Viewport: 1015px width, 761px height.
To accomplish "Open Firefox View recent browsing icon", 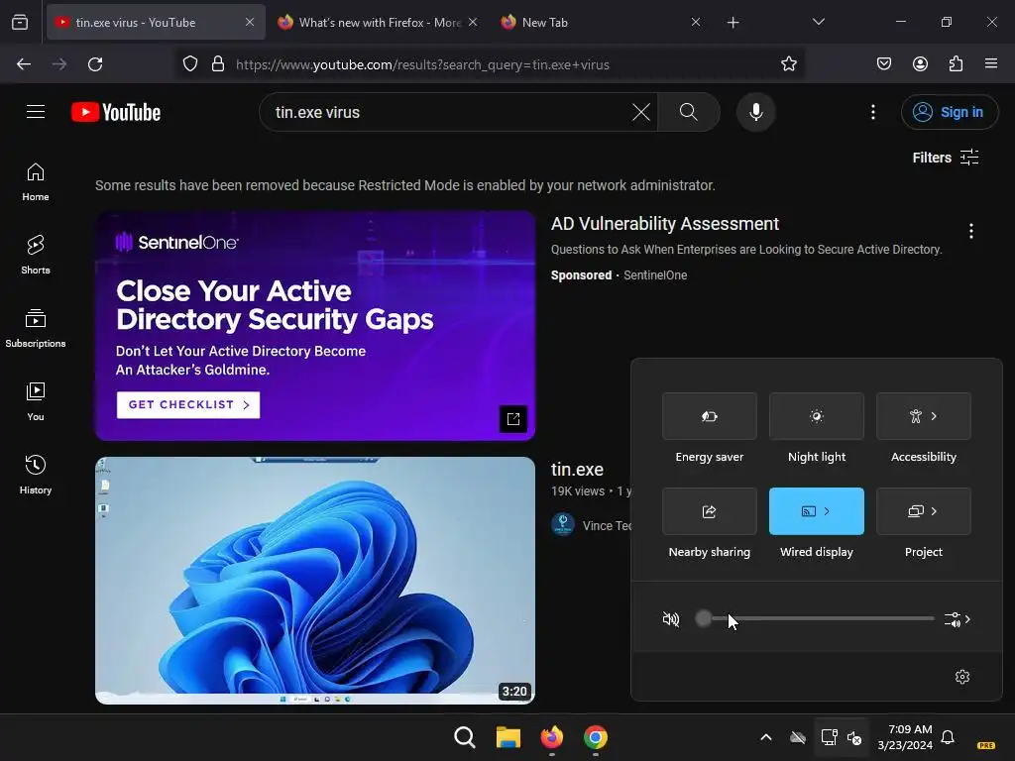I will pyautogui.click(x=20, y=23).
